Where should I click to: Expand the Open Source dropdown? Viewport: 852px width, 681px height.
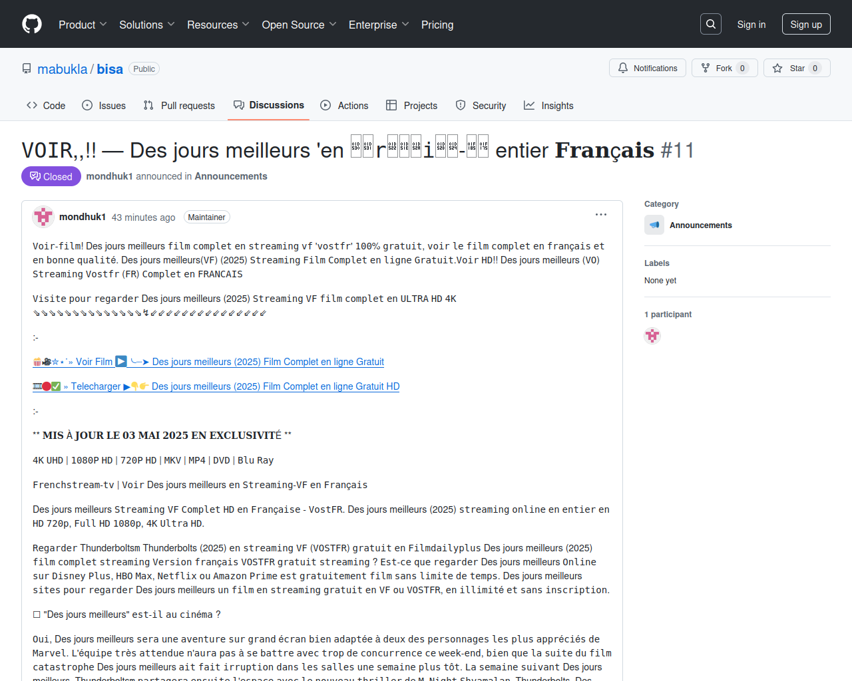tap(299, 25)
